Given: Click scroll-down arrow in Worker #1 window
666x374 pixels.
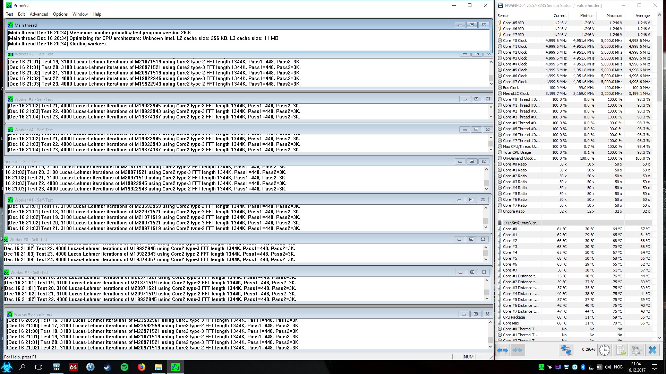Looking at the screenshot, I should pos(486,227).
